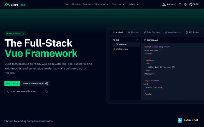Select the app folder in file tree
The image size is (204, 127).
point(126,40)
